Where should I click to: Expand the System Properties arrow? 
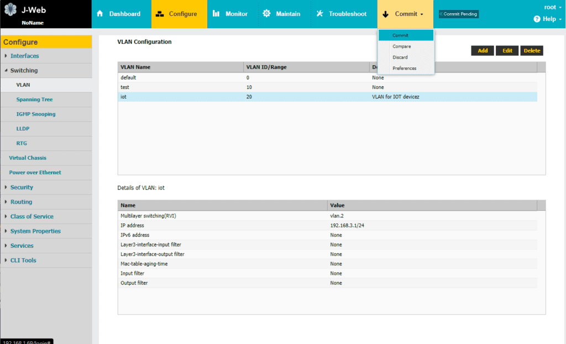click(x=6, y=231)
